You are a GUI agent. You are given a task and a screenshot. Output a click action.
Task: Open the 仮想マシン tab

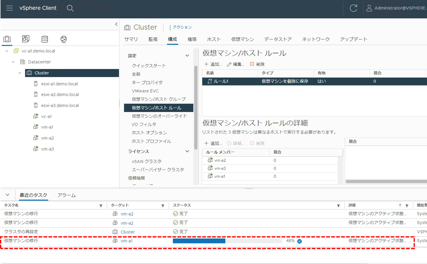[242, 39]
